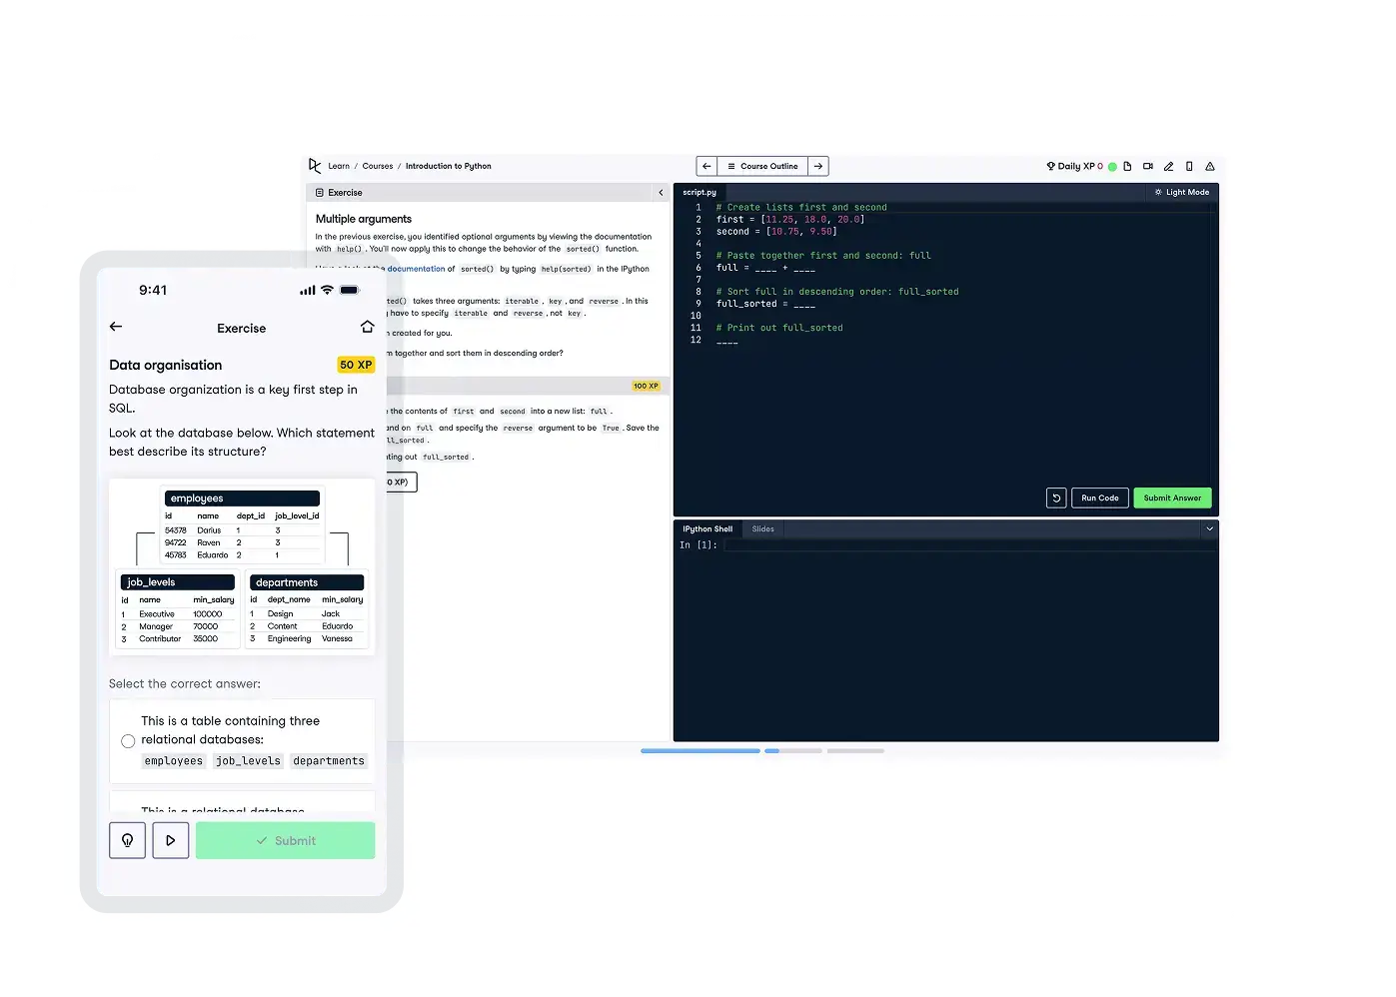This screenshot has height=997, width=1396.
Task: Open the Daily XP trophy tracker
Action: 1050,166
